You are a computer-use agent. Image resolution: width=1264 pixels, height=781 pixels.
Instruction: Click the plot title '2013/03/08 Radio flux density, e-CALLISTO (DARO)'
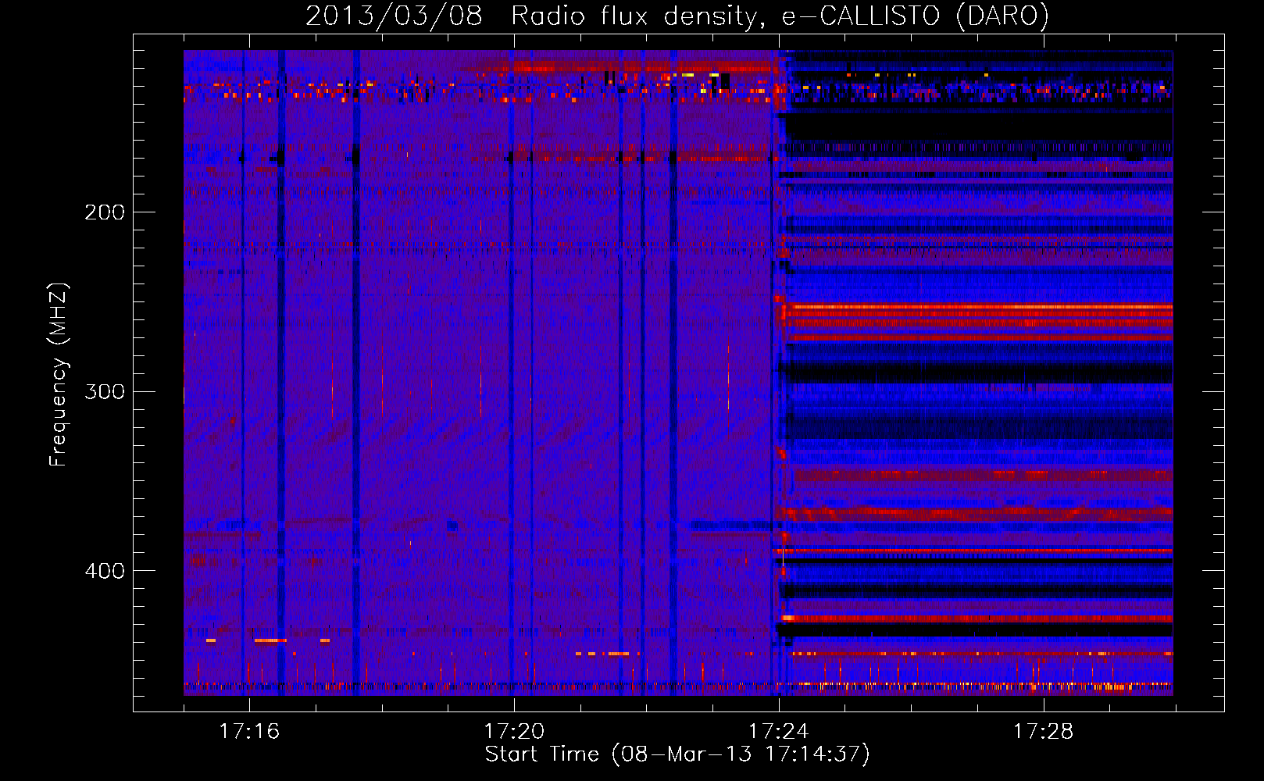[x=677, y=16]
